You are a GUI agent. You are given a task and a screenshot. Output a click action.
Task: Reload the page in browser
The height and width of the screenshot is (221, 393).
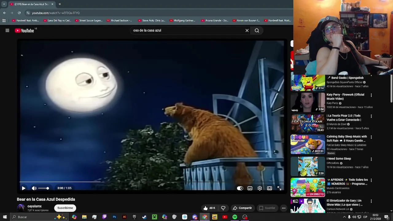click(19, 13)
